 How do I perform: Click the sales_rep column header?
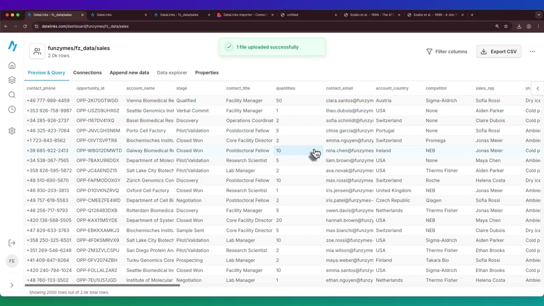coord(484,88)
